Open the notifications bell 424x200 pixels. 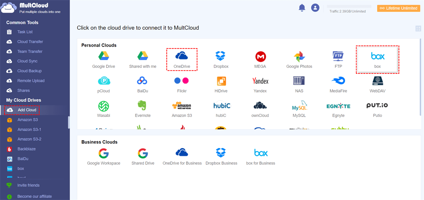(x=302, y=7)
